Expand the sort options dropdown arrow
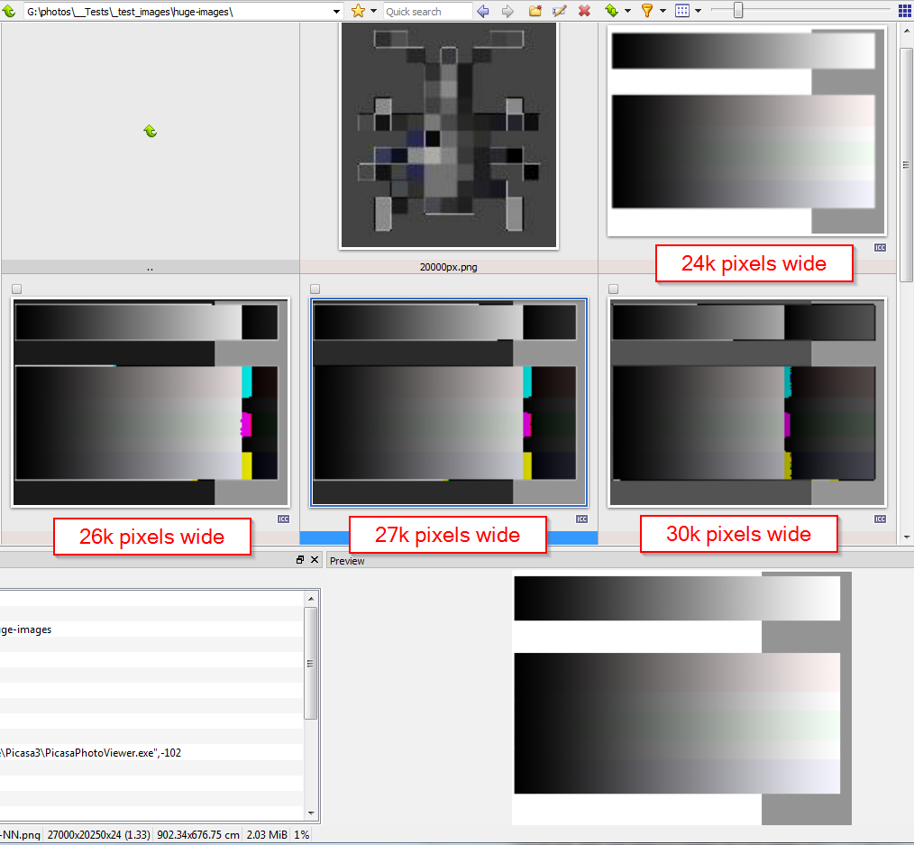 click(627, 11)
